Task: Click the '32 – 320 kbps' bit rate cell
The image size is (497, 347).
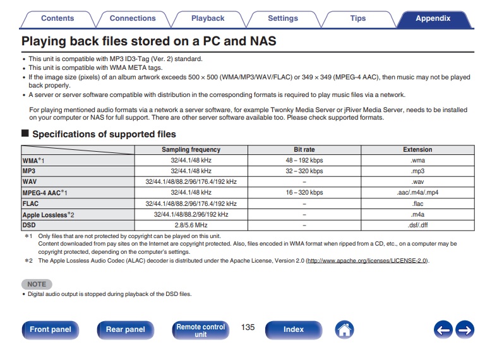Action: (304, 171)
